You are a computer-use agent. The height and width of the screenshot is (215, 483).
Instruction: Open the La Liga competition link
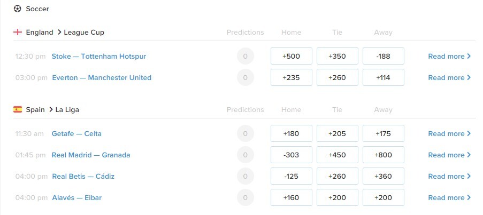click(x=67, y=110)
